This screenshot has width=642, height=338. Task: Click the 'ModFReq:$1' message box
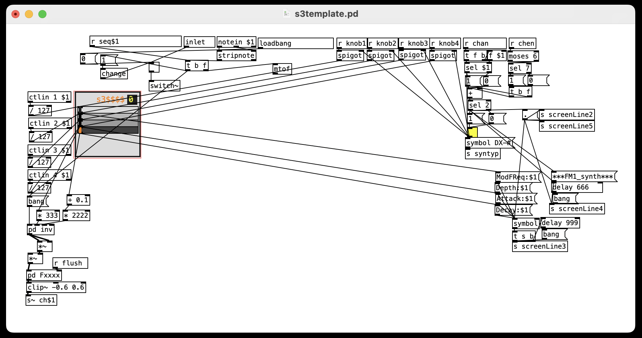pyautogui.click(x=516, y=177)
